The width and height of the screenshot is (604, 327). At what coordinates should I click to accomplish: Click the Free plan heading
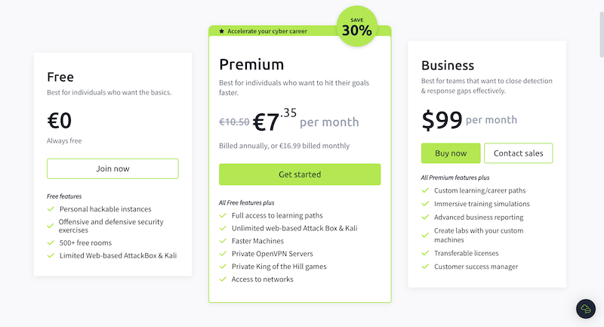coord(60,76)
